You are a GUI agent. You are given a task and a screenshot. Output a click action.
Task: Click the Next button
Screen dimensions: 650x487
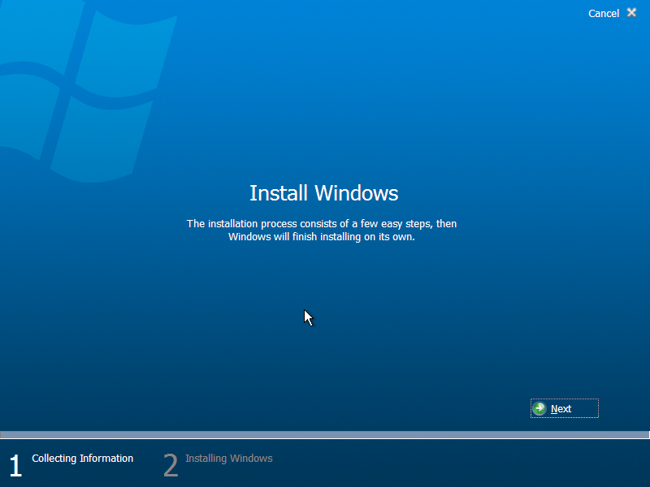pos(564,408)
